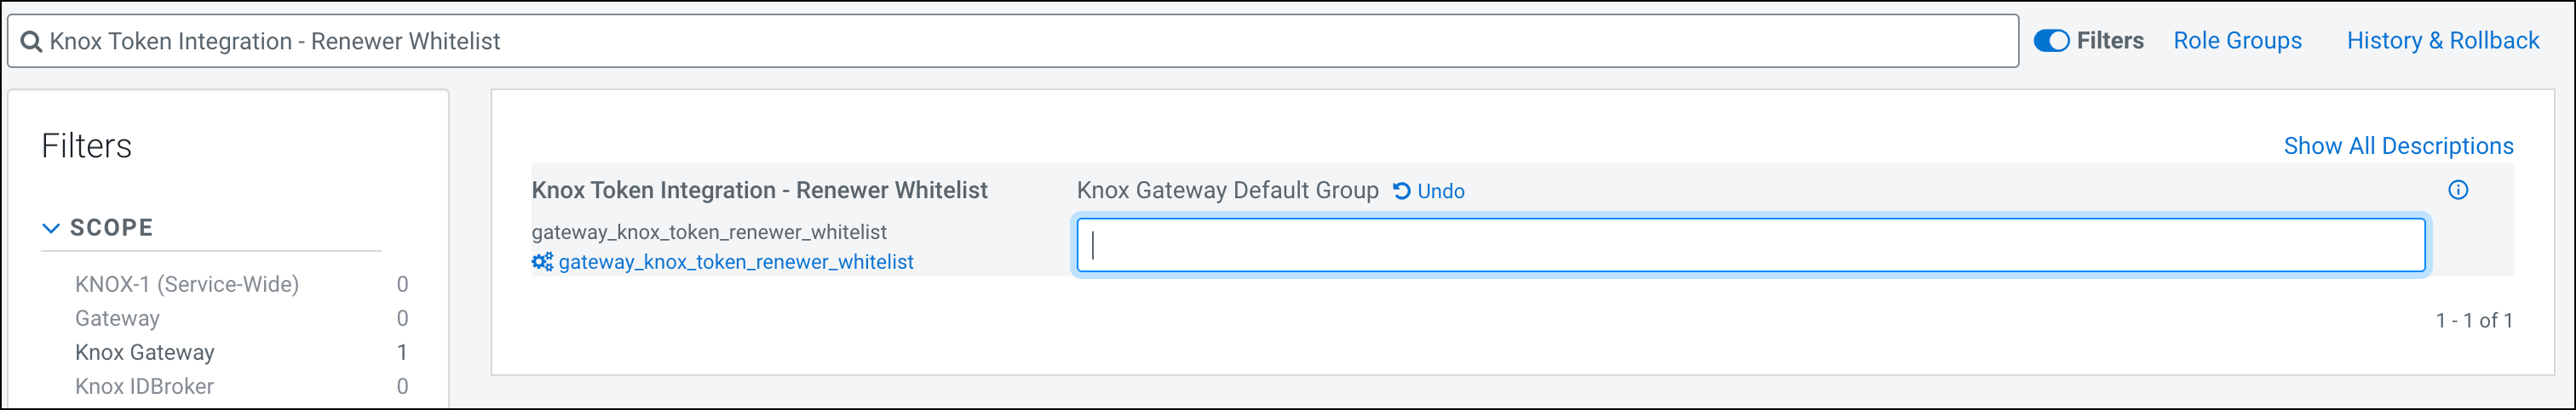Click the Knox Token Integration property title

759,191
